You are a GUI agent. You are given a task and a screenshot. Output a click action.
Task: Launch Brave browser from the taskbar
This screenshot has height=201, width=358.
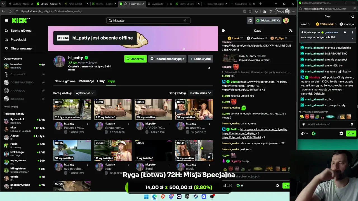(x=163, y=197)
